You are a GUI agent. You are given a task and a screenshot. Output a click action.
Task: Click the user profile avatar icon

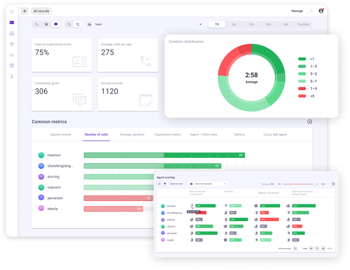[321, 10]
